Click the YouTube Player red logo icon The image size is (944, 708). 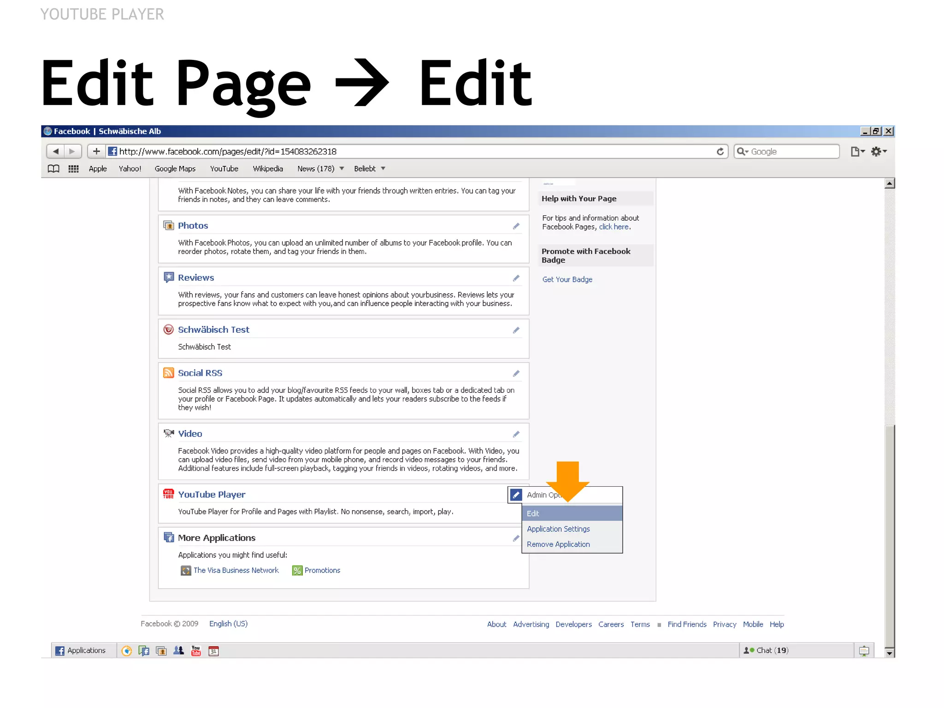point(169,494)
